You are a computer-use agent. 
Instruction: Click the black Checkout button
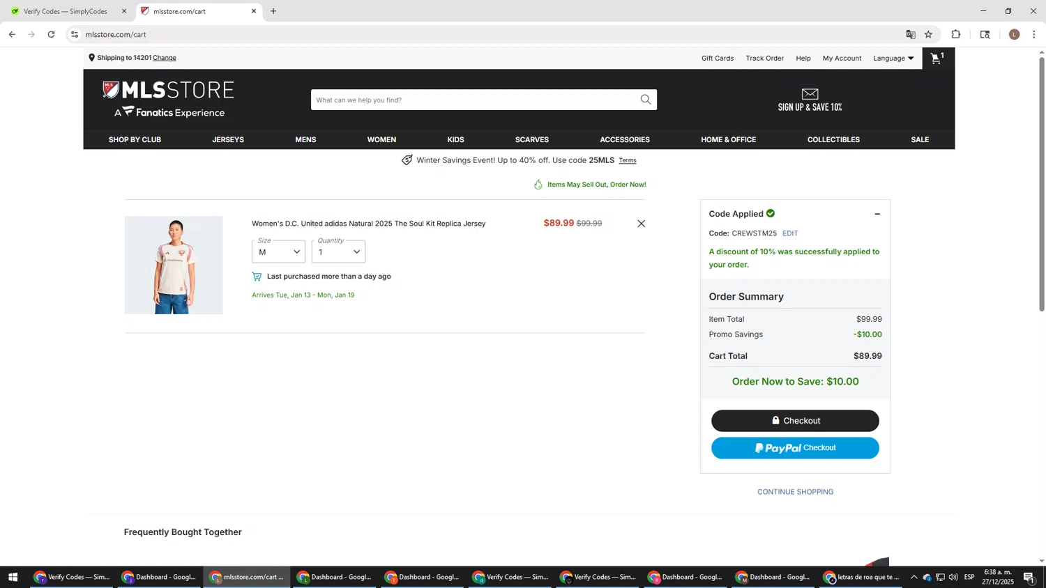[x=795, y=421]
